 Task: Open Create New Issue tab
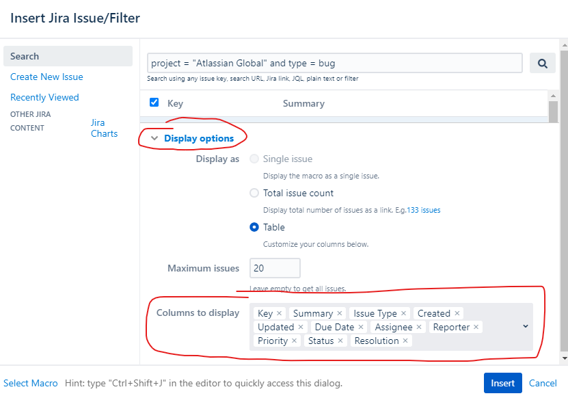[x=46, y=77]
